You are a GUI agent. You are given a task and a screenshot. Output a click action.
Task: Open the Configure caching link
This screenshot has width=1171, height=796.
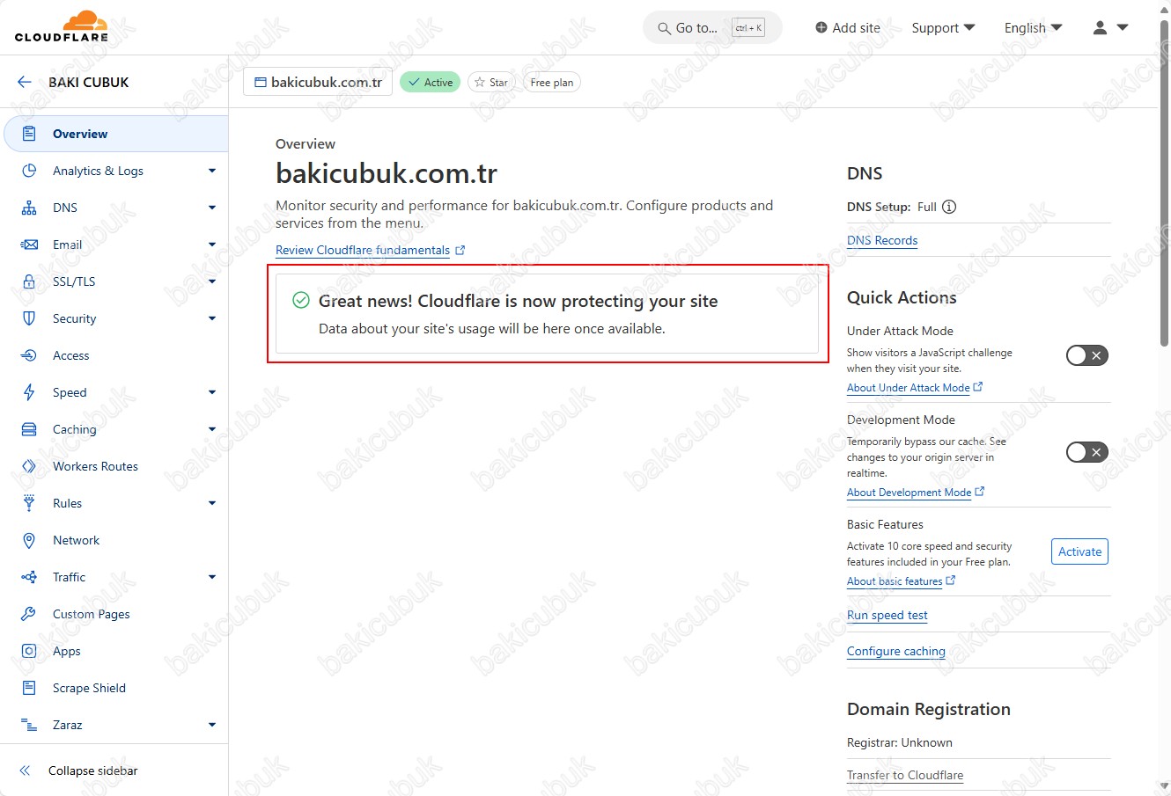896,651
